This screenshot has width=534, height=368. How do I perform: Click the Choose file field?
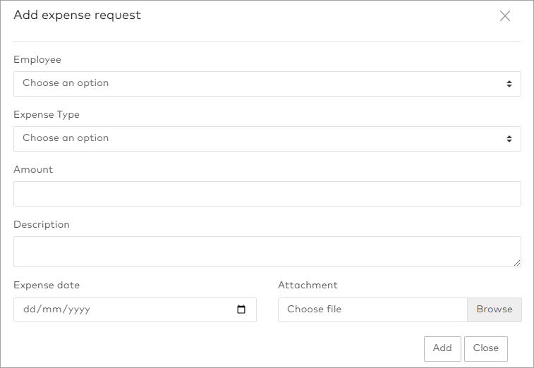(x=372, y=309)
